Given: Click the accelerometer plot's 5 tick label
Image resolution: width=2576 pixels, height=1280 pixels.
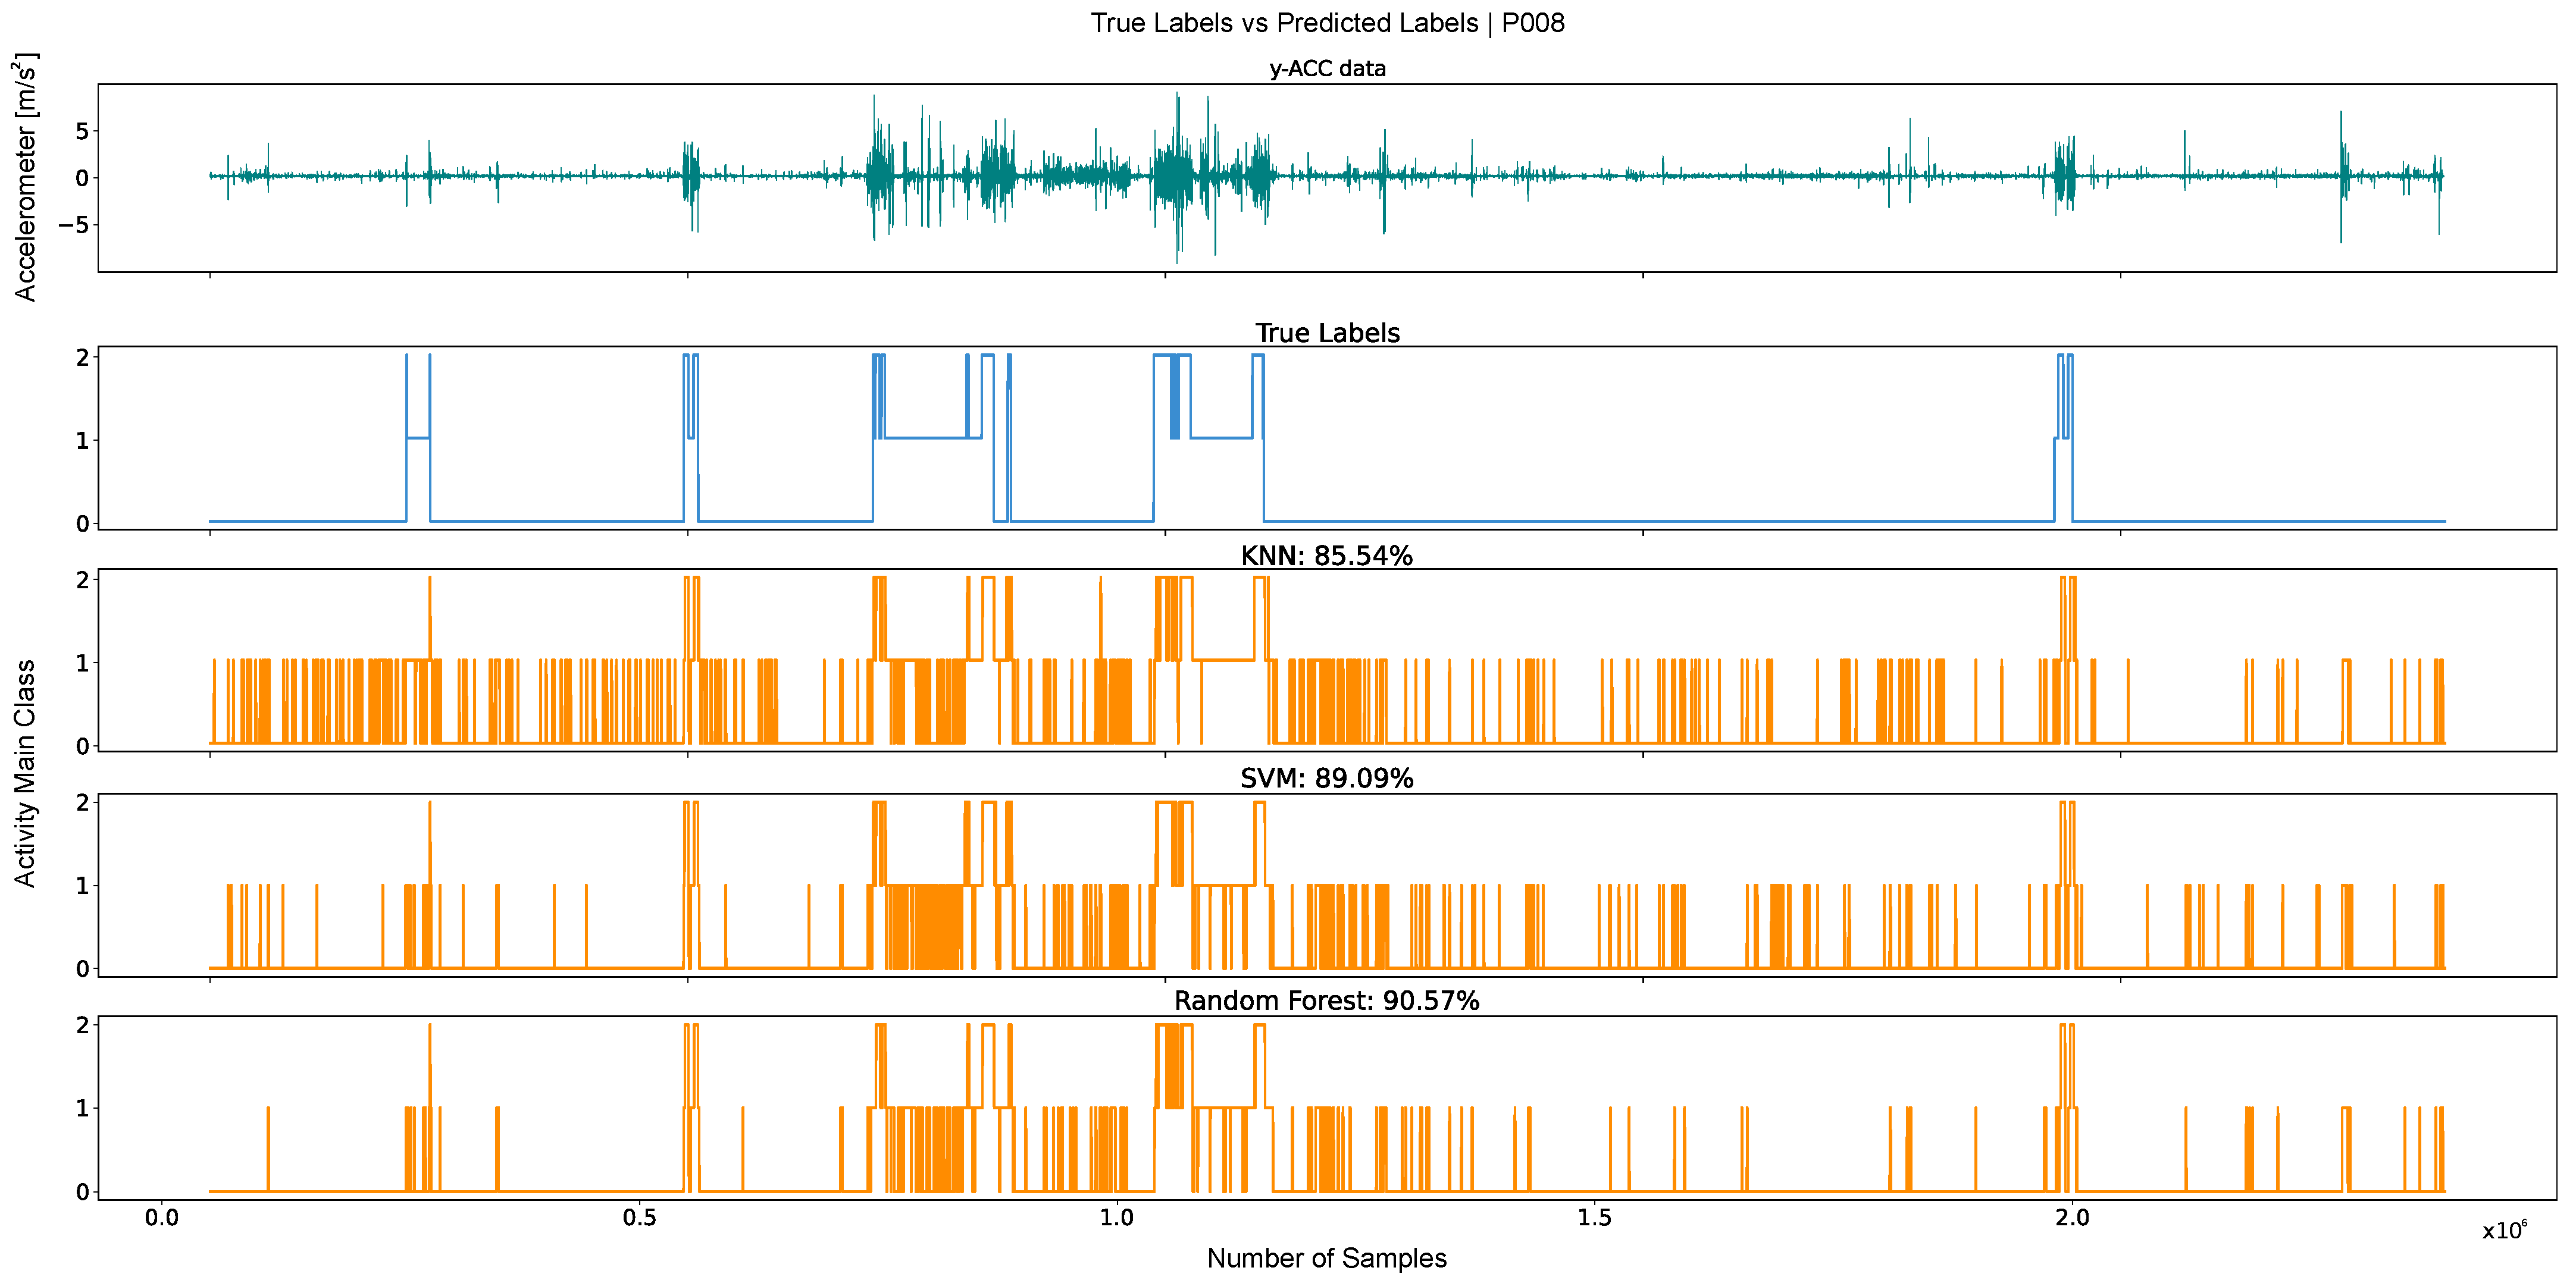Looking at the screenshot, I should [x=82, y=132].
